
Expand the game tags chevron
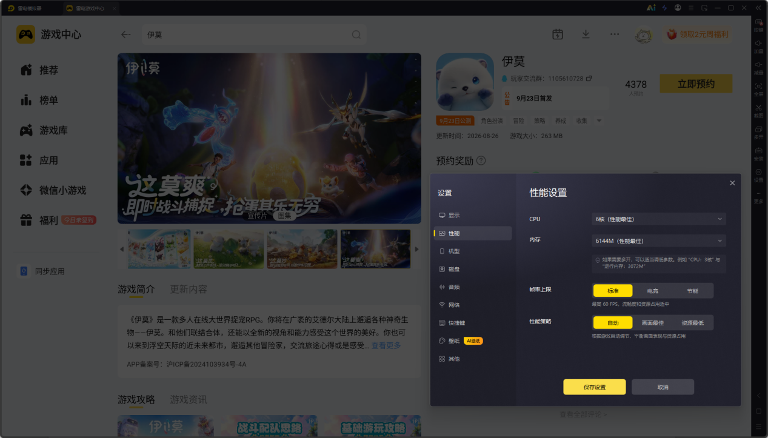pos(599,121)
